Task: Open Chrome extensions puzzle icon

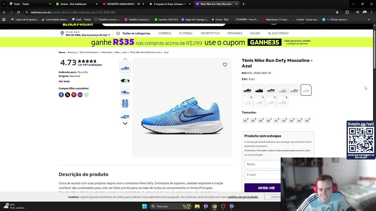Action: [x=347, y=12]
